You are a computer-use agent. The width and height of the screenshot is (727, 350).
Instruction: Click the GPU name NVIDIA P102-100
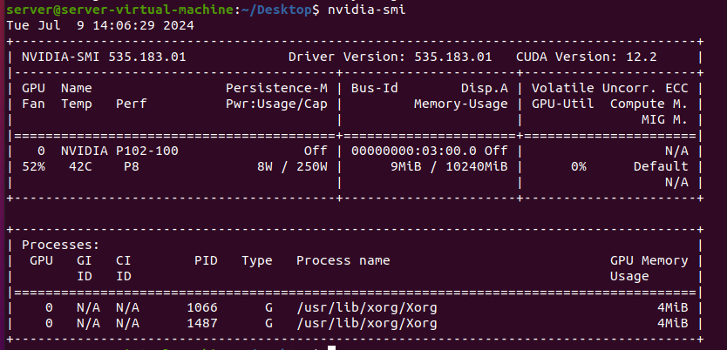(x=119, y=151)
